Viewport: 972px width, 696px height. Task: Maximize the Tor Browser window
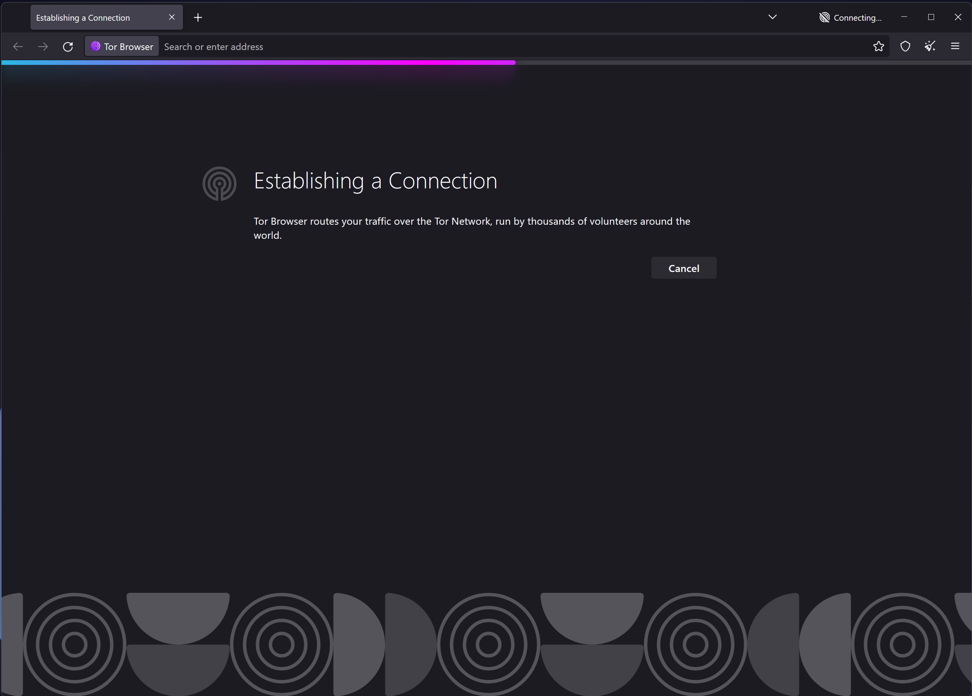[931, 17]
